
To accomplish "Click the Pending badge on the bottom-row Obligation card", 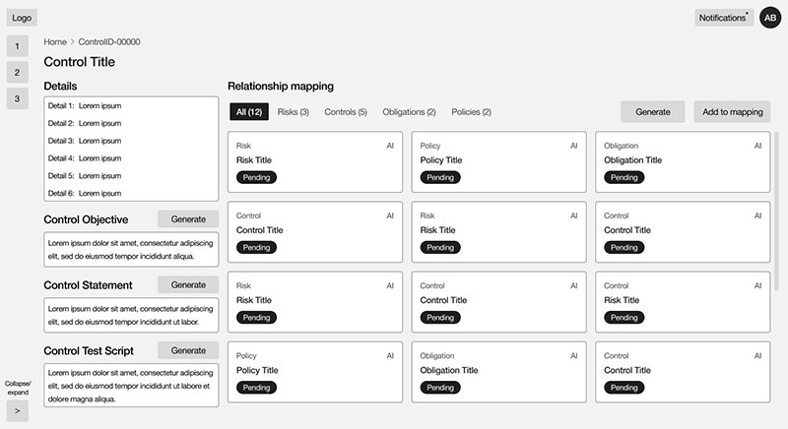I will click(x=440, y=388).
